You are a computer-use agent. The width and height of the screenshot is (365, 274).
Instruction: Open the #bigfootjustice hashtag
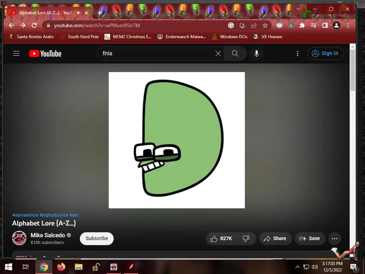pyautogui.click(x=54, y=215)
